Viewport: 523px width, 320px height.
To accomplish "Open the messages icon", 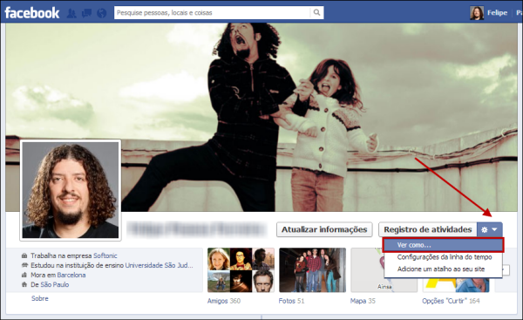I will click(86, 13).
